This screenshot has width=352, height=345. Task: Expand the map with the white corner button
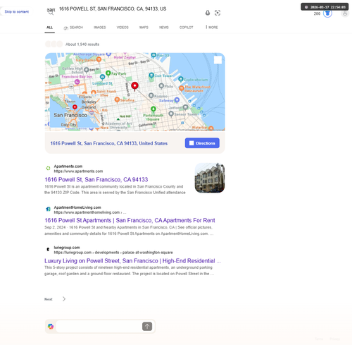click(x=218, y=60)
